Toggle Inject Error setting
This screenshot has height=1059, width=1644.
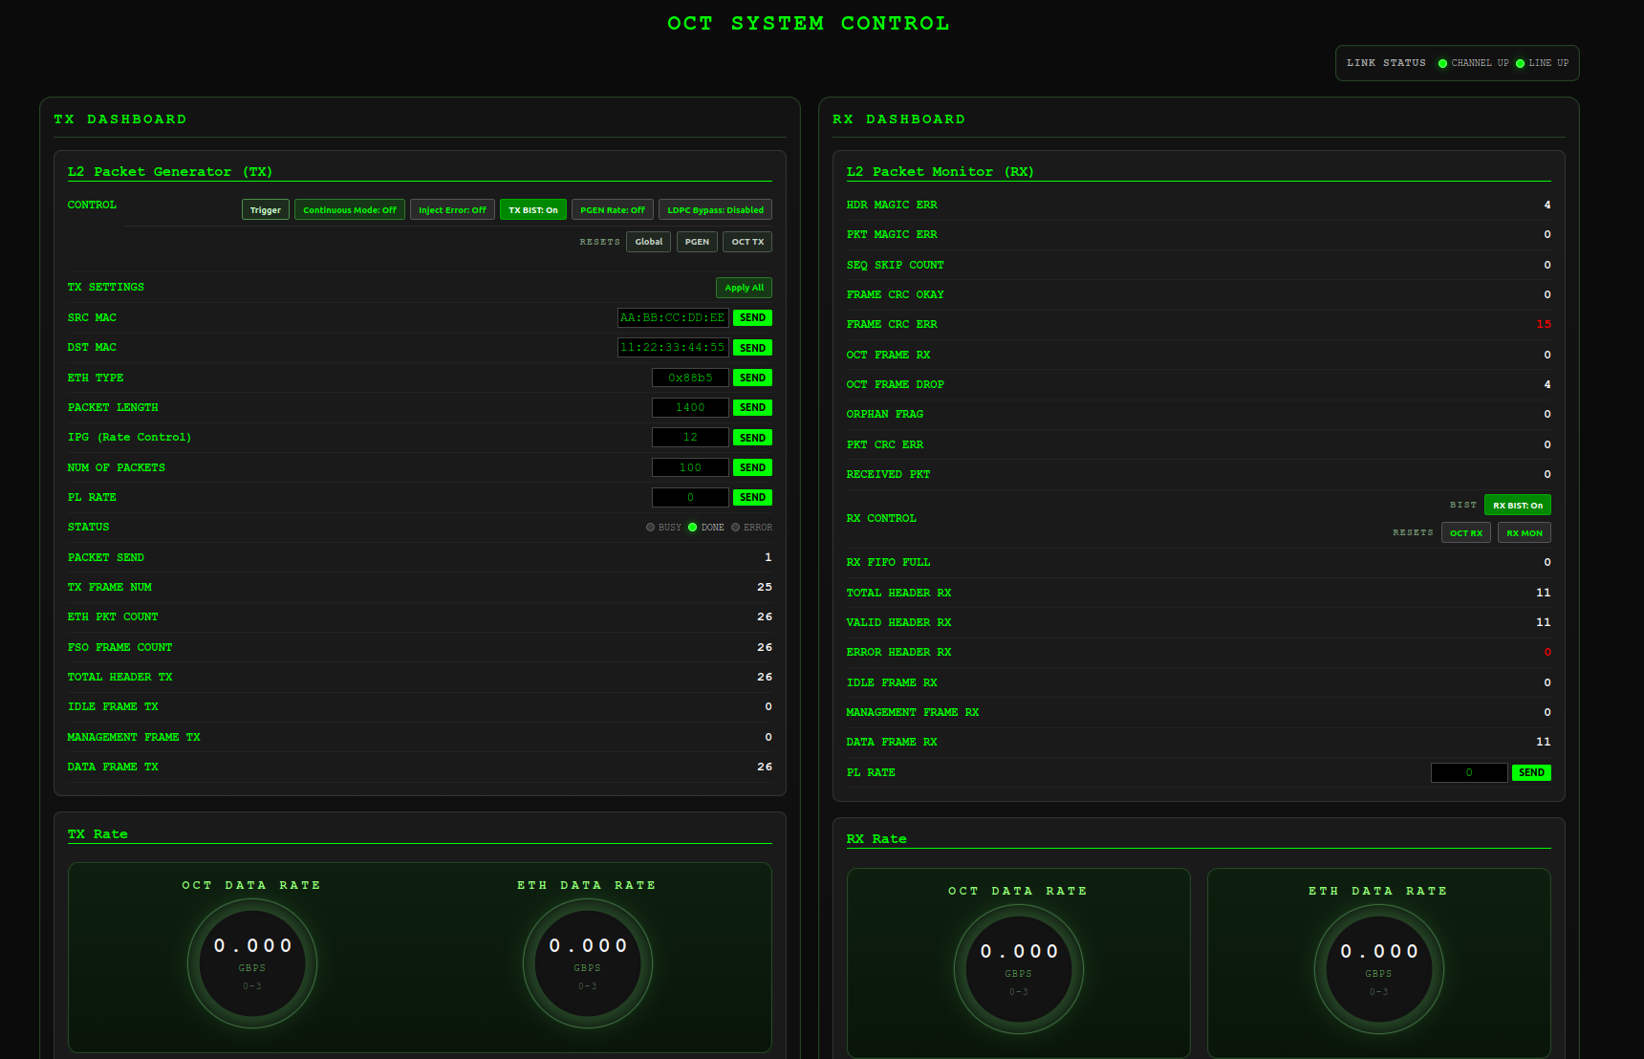click(x=452, y=209)
